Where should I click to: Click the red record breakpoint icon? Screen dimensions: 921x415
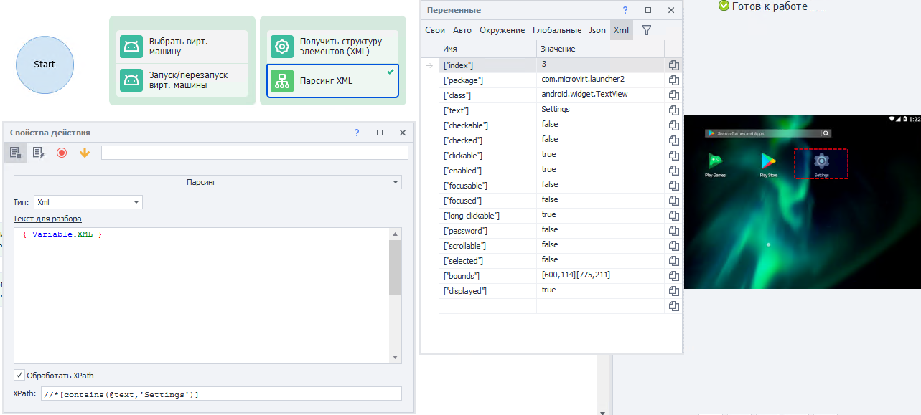(62, 152)
